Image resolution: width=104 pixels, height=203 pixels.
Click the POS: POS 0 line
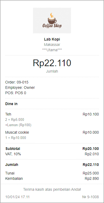coord(16,93)
